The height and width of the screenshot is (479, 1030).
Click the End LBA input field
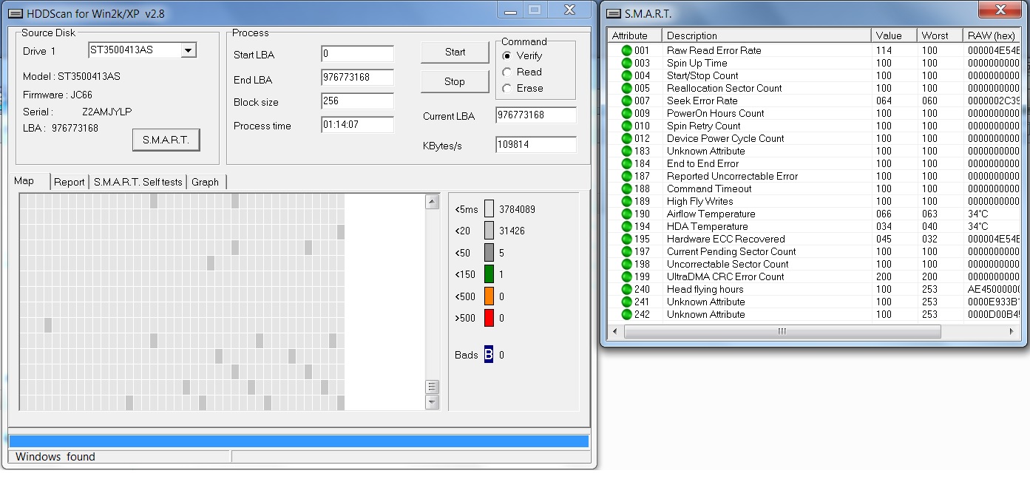(358, 78)
